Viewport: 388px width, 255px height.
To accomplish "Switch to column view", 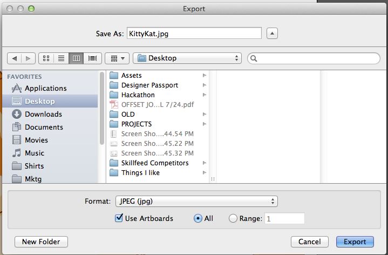I will [76, 58].
